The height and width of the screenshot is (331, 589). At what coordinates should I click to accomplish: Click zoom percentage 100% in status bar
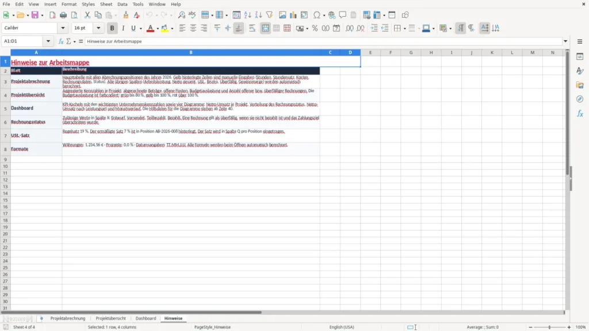(x=581, y=327)
